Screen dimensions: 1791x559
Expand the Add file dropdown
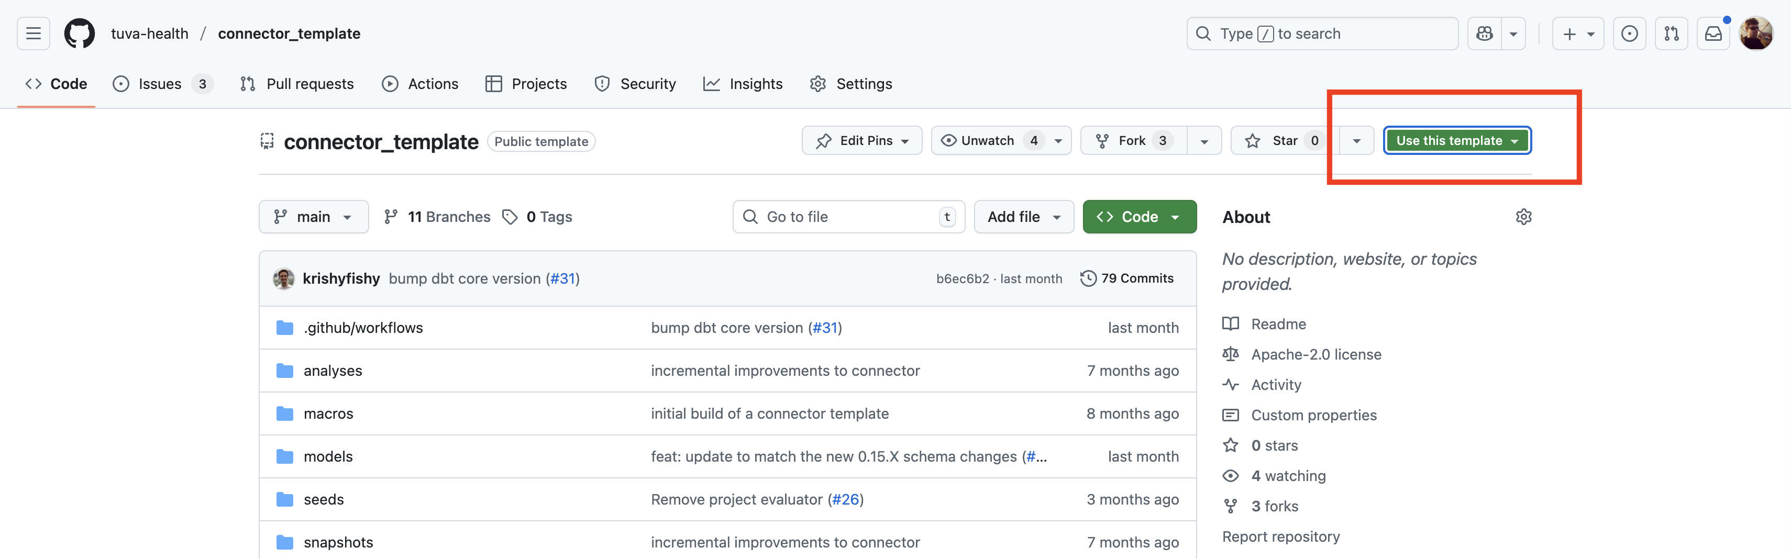(x=1023, y=217)
